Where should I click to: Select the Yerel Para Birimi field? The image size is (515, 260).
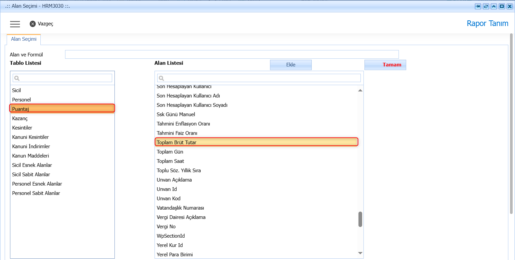(x=256, y=255)
